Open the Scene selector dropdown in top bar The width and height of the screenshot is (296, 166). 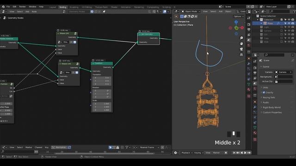(x=221, y=6)
